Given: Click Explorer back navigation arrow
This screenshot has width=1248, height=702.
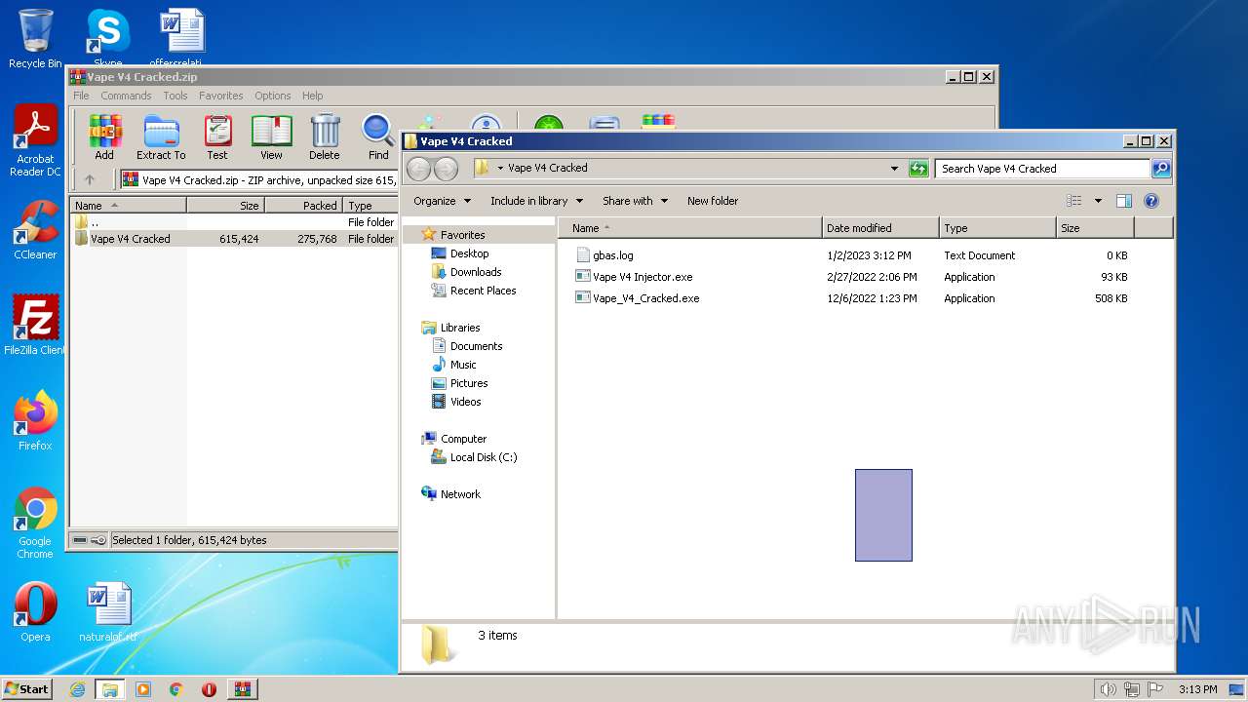Looking at the screenshot, I should 418,169.
